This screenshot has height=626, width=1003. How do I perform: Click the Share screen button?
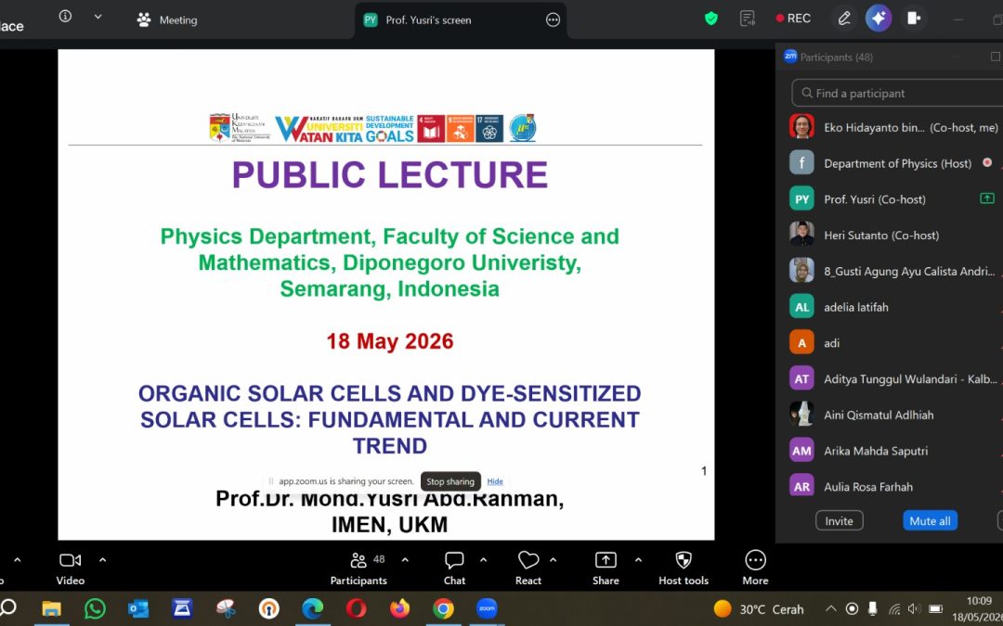click(606, 568)
